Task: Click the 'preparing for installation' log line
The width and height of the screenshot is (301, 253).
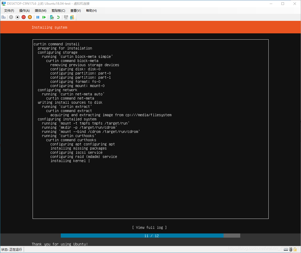Action: (65, 48)
